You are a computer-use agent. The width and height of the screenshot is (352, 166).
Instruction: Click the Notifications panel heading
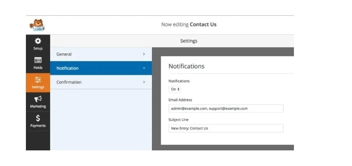pyautogui.click(x=187, y=66)
